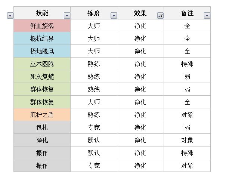Click the 备注 header text
Screen dimensions: 229x179
click(x=187, y=13)
